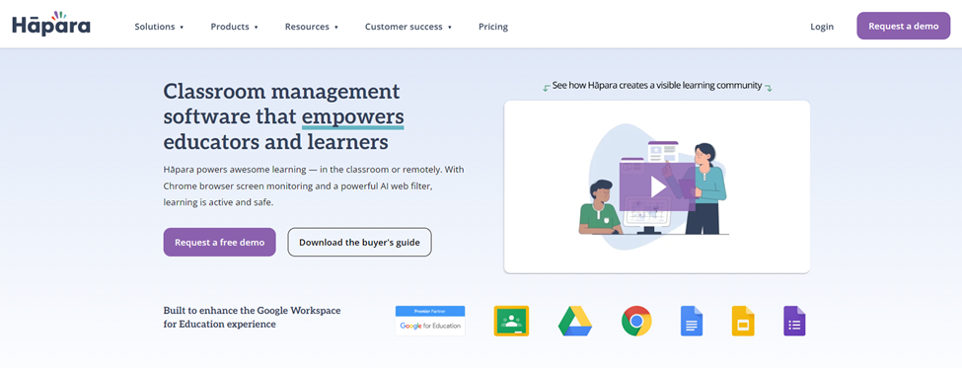Screen dimensions: 962x368
Task: Click the Google for Education Premier Partner badge
Action: 430,321
